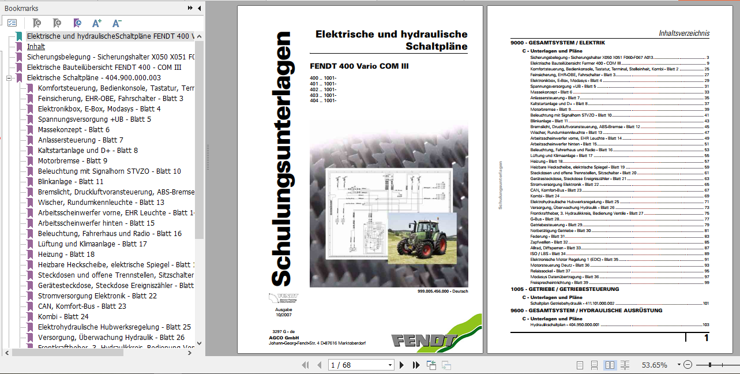Expand all bookmarks with double-arrow icon
Screen dimensions: 740x374
pyautogui.click(x=190, y=9)
